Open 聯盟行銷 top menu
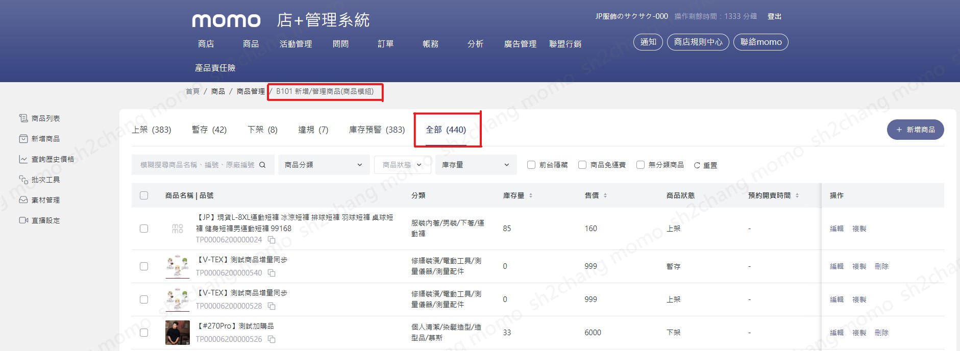 click(565, 44)
